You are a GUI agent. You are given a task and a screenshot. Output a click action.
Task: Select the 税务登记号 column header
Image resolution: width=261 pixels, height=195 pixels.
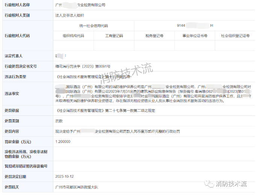click(154, 36)
